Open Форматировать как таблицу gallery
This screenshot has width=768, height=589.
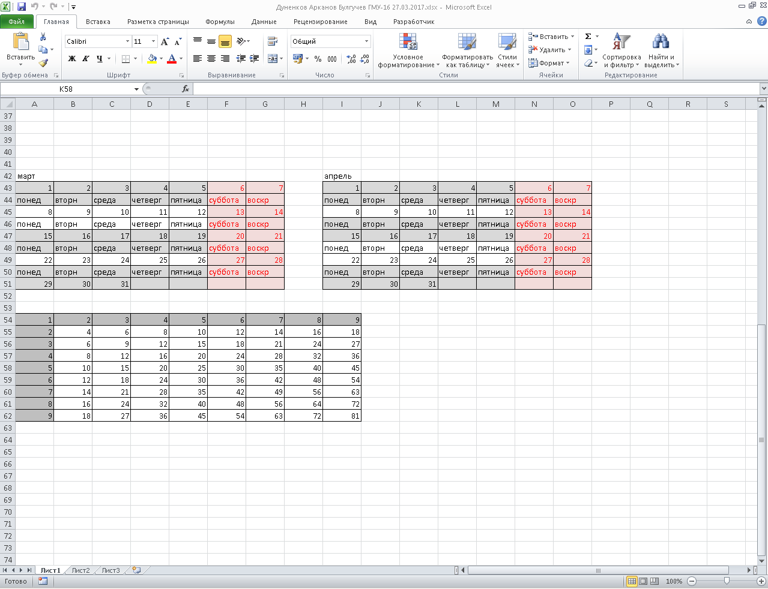click(x=467, y=50)
